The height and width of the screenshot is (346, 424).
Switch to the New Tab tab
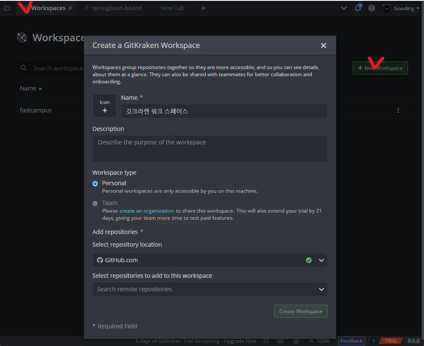point(173,8)
